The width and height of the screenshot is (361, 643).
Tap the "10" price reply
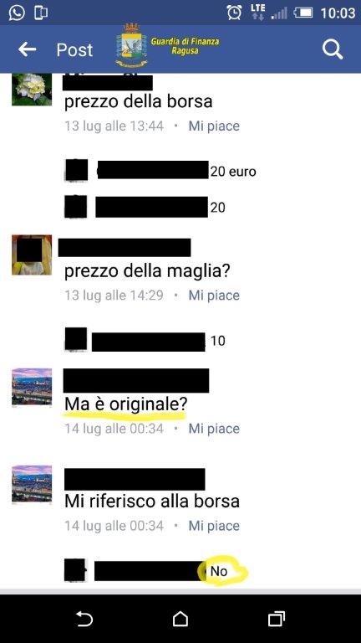coord(218,341)
